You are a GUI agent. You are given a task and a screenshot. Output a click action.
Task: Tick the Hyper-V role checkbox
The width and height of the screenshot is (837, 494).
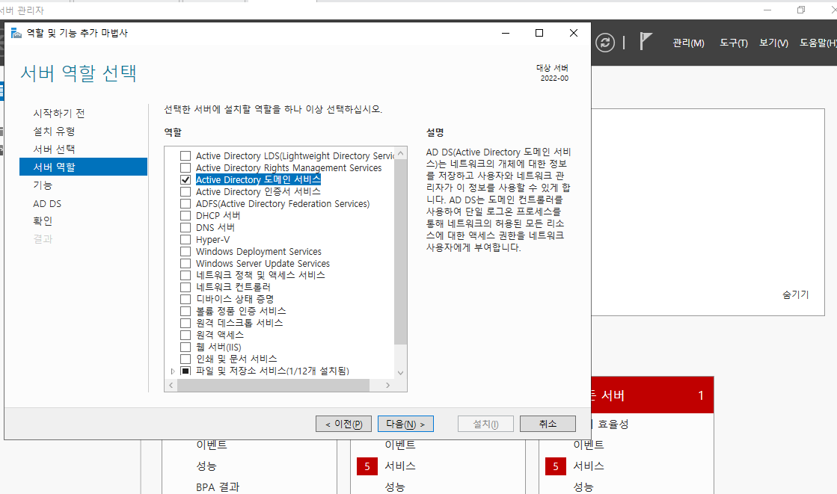tap(186, 240)
